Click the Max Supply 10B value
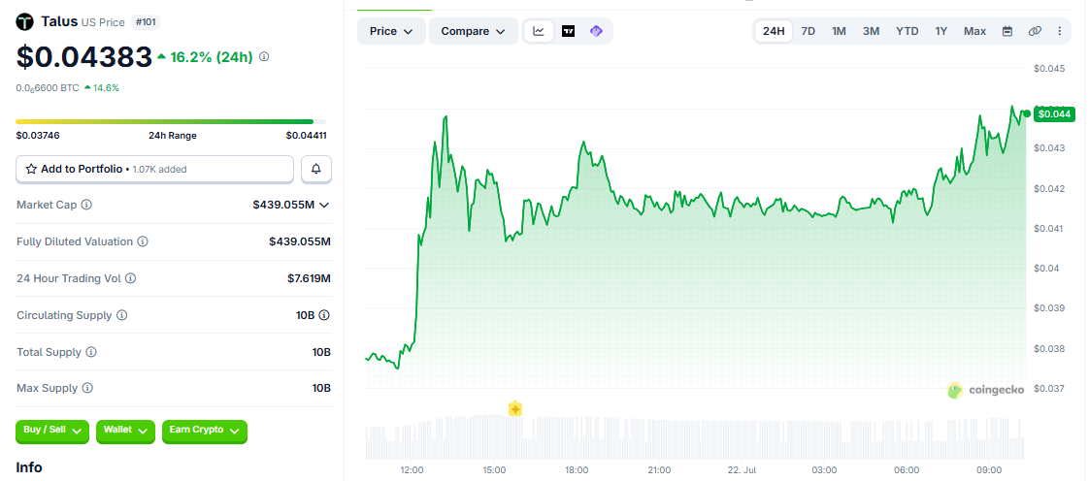 click(x=321, y=388)
